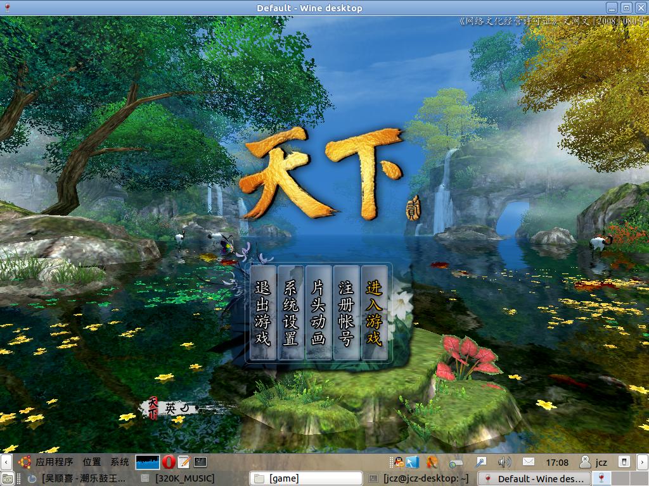Toggle the crescent moon half-width switch on IME bar
The height and width of the screenshot is (486, 649).
(x=184, y=408)
